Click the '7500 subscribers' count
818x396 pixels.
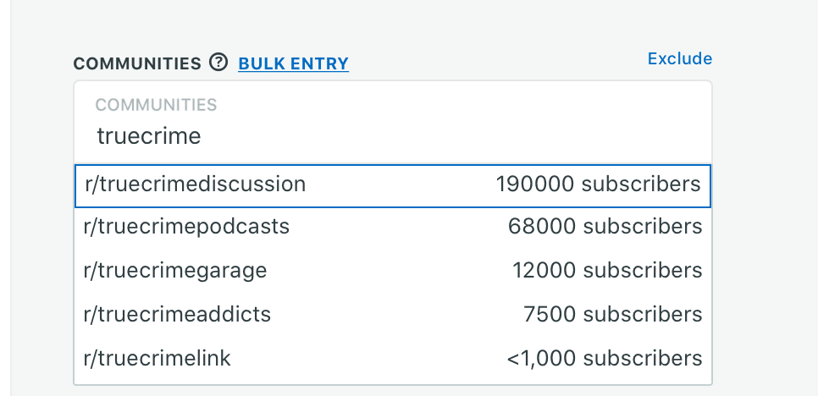click(613, 315)
